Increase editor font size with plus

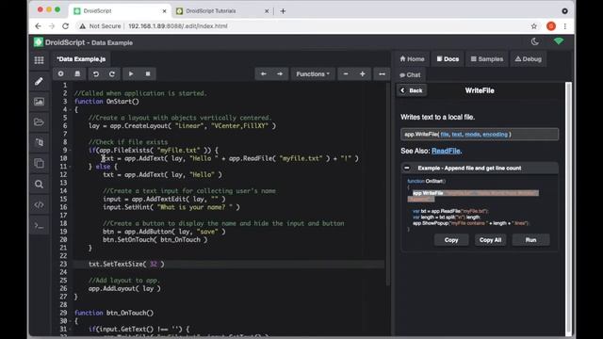(362, 73)
